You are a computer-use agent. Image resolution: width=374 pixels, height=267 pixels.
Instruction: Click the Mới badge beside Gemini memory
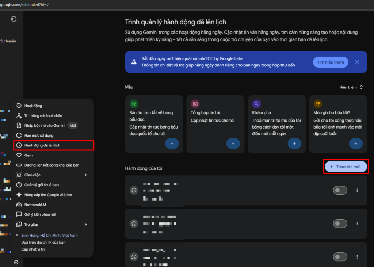(73, 126)
